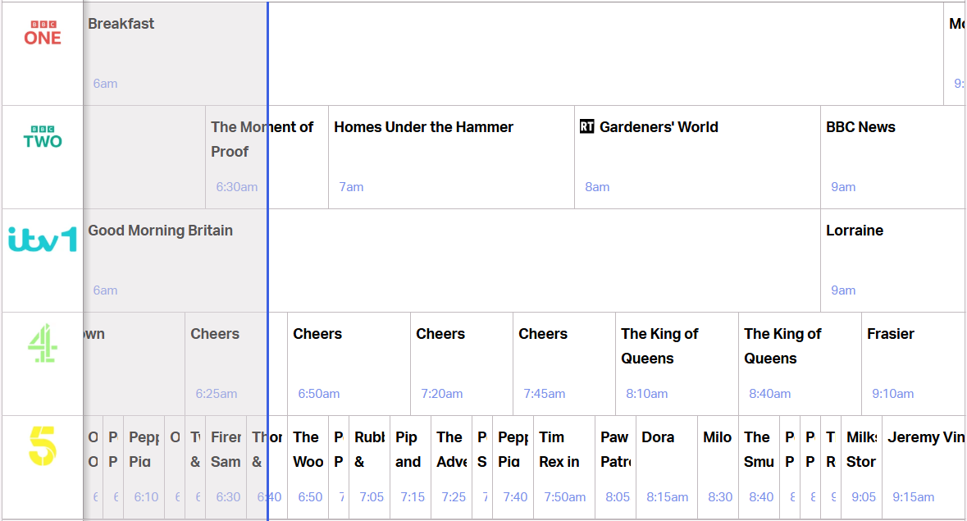Open the Jeremy Vine show at 9:15am

[x=924, y=468]
